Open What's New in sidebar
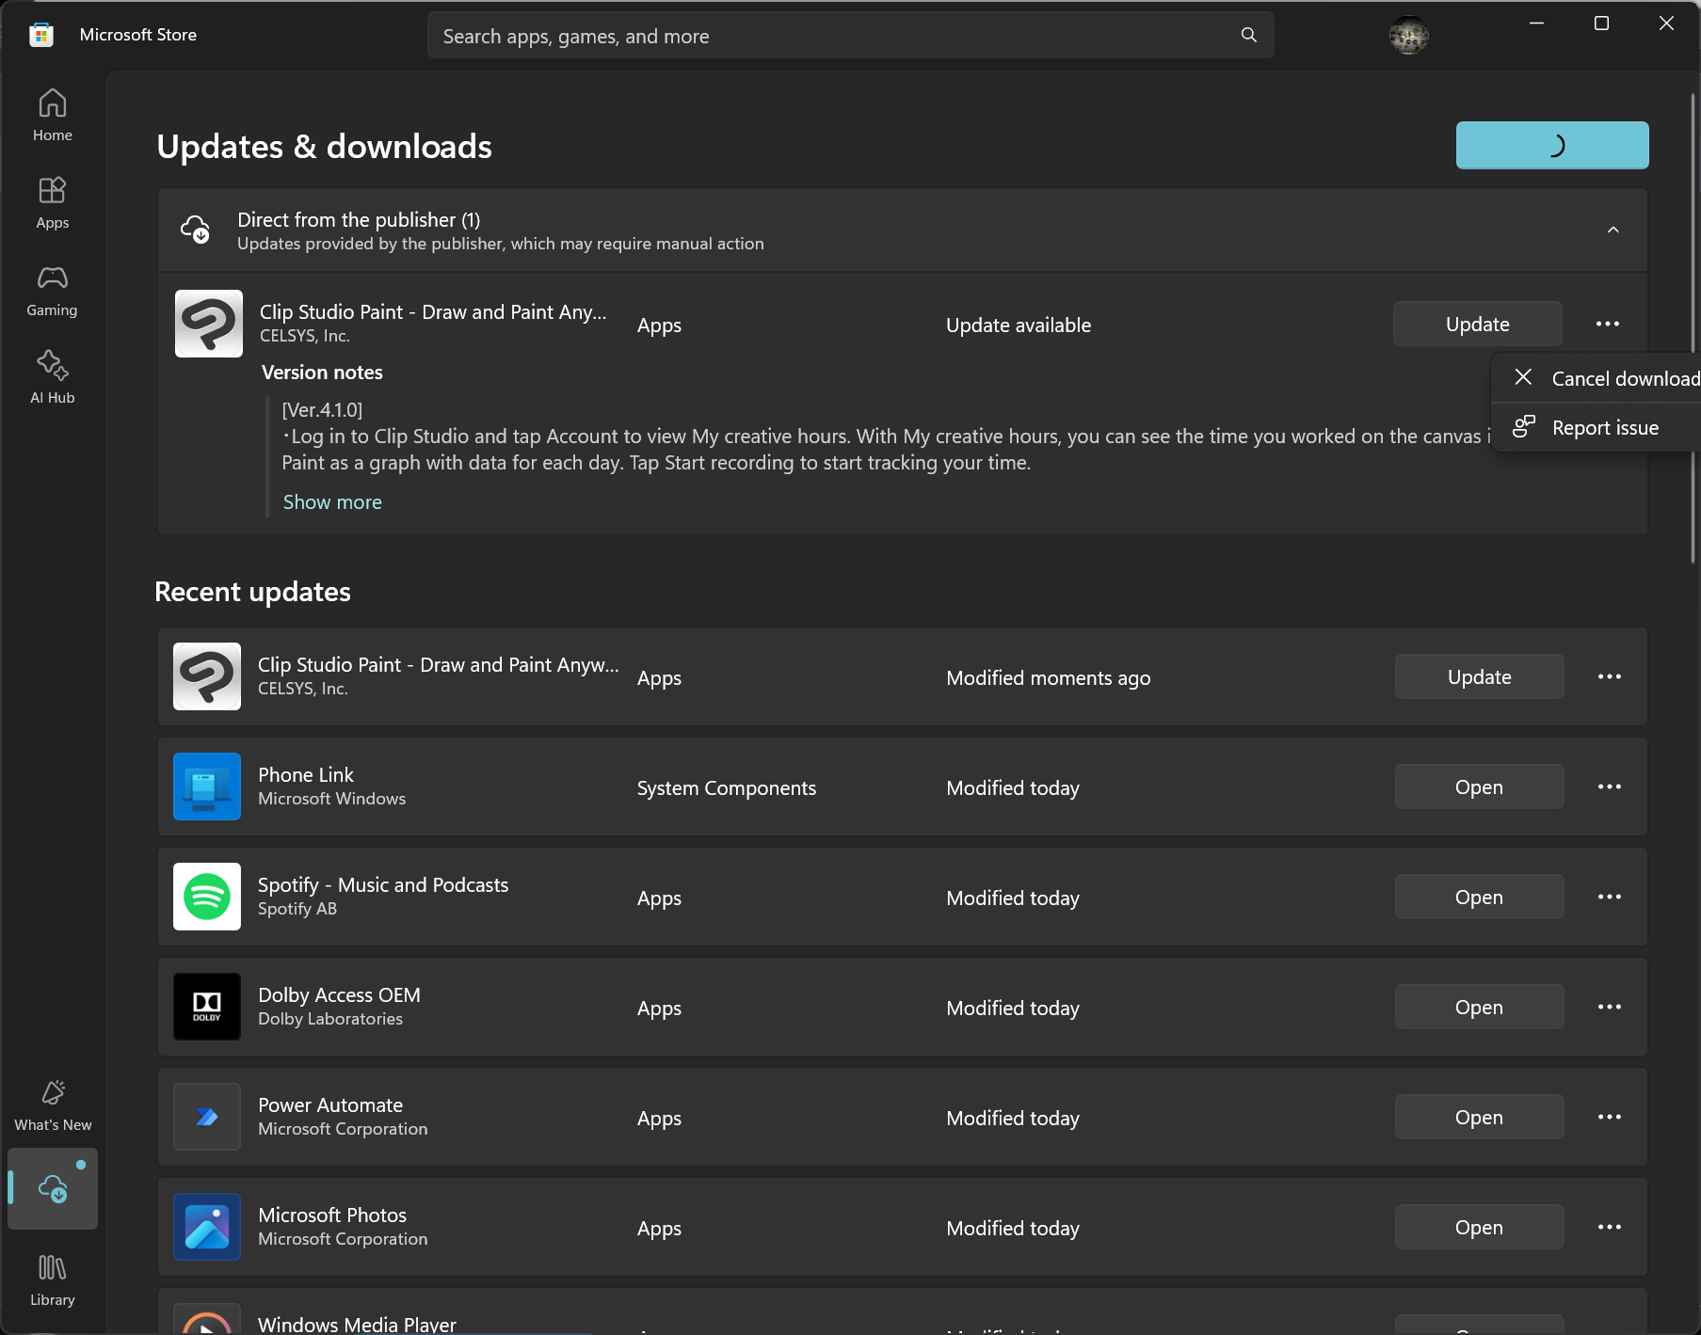Image resolution: width=1701 pixels, height=1335 pixels. 53,1105
